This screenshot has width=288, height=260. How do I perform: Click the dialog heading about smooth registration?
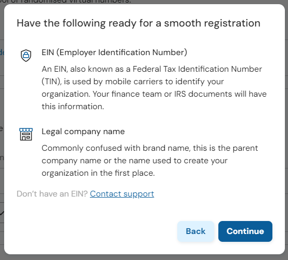click(x=138, y=23)
